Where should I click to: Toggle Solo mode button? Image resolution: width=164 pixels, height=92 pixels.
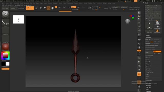point(139,86)
